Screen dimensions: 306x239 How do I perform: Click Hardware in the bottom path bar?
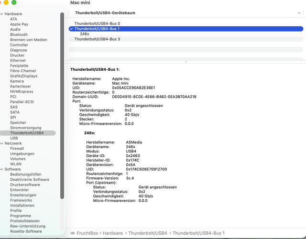click(x=113, y=233)
